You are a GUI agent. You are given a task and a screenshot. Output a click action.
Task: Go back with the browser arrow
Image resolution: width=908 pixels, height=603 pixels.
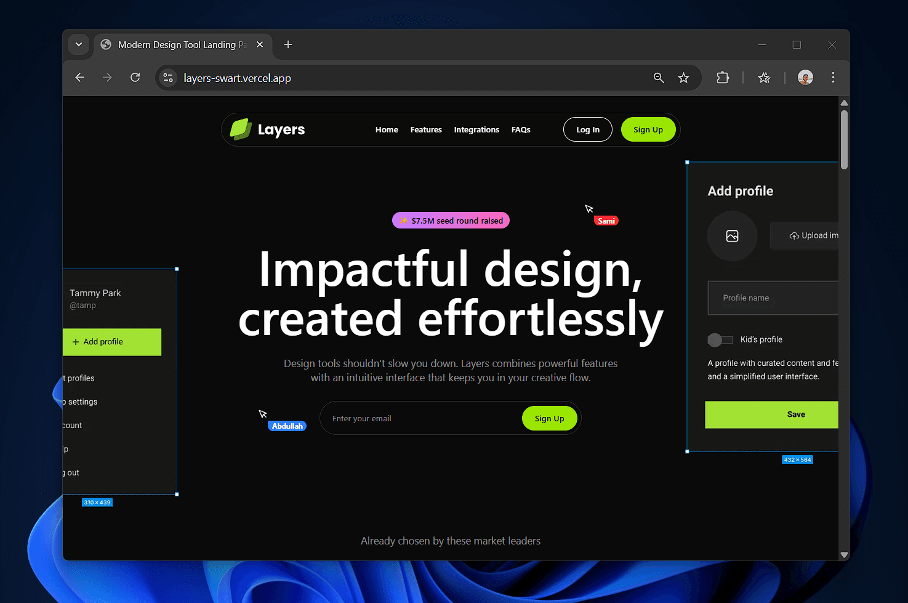(x=80, y=78)
